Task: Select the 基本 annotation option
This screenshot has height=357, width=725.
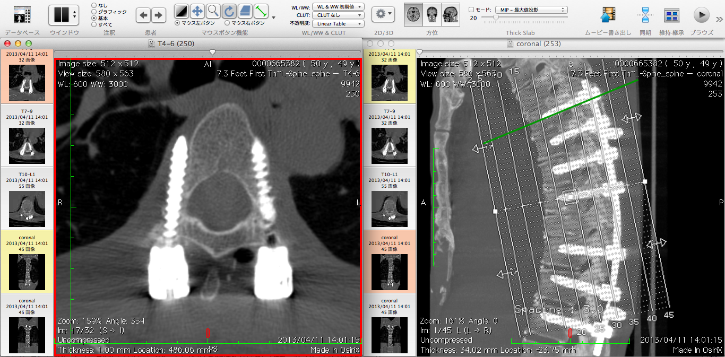Action: tap(94, 18)
